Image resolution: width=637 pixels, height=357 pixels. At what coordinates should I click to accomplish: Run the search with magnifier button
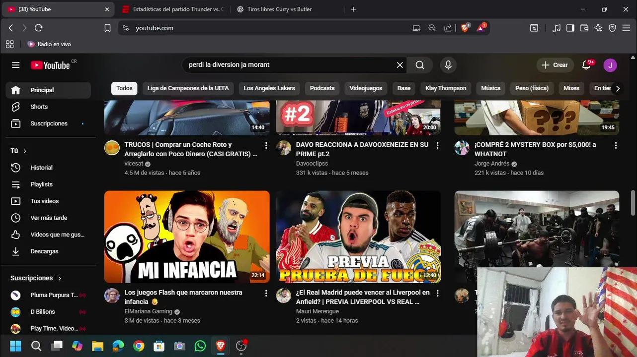click(x=420, y=65)
